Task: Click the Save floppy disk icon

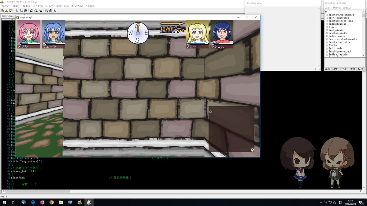Action: (10, 11)
